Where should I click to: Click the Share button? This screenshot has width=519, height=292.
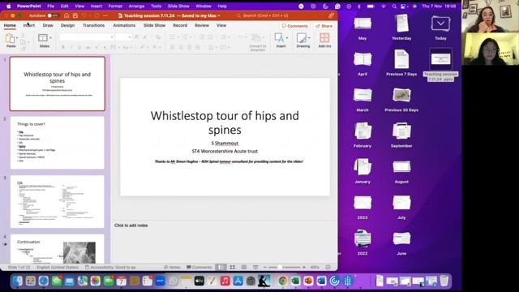pos(324,26)
